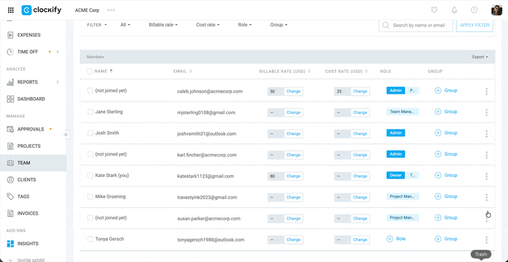Expand the Reports submenu arrow
Image resolution: width=508 pixels, height=262 pixels.
58,82
